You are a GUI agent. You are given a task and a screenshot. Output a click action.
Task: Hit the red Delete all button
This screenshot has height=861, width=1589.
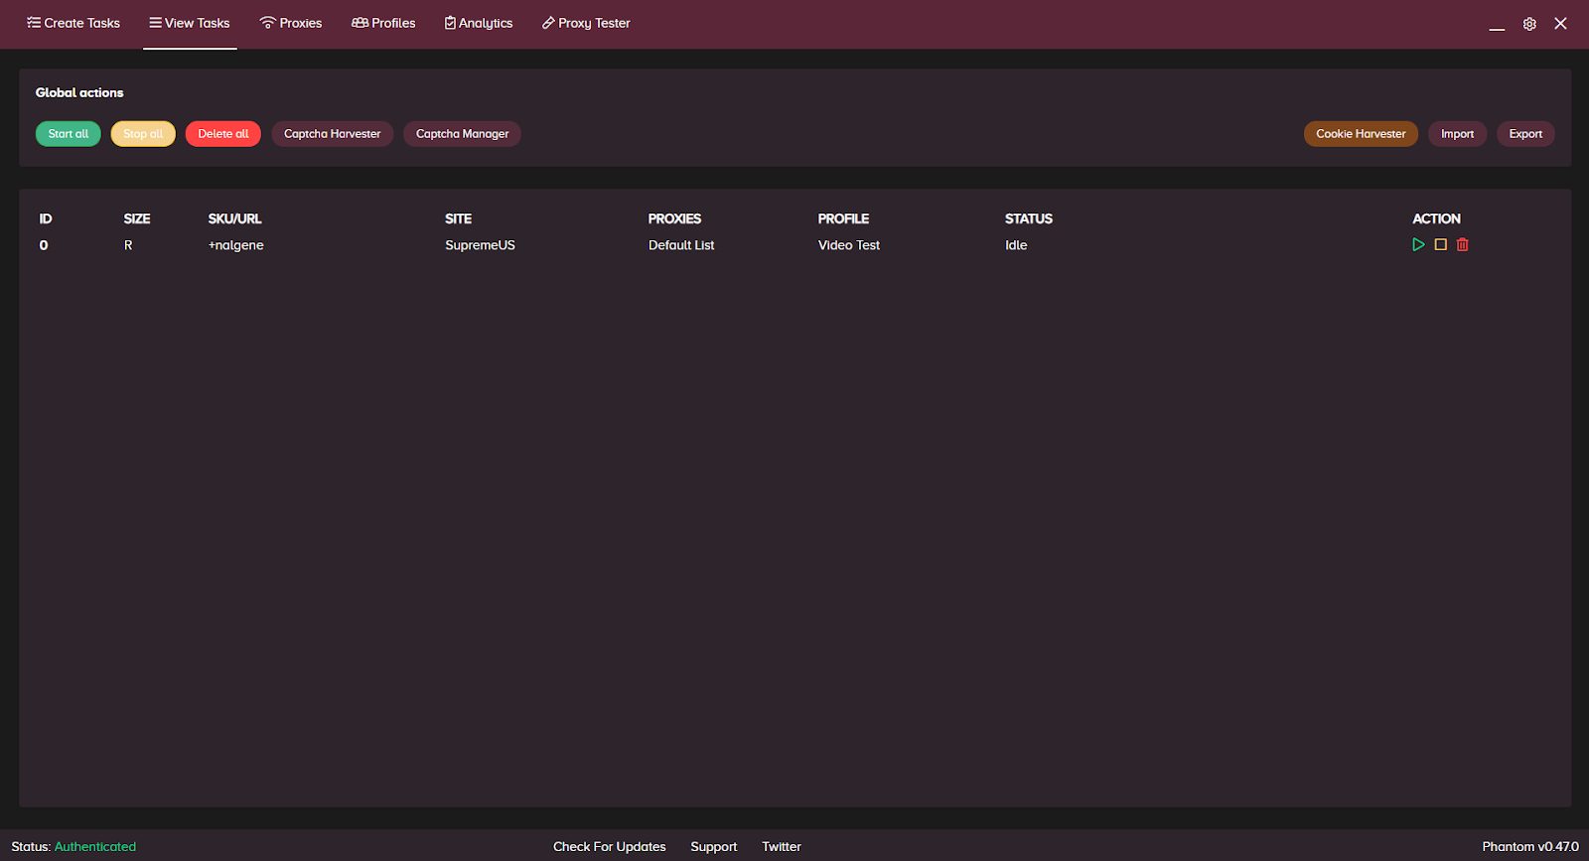(223, 134)
